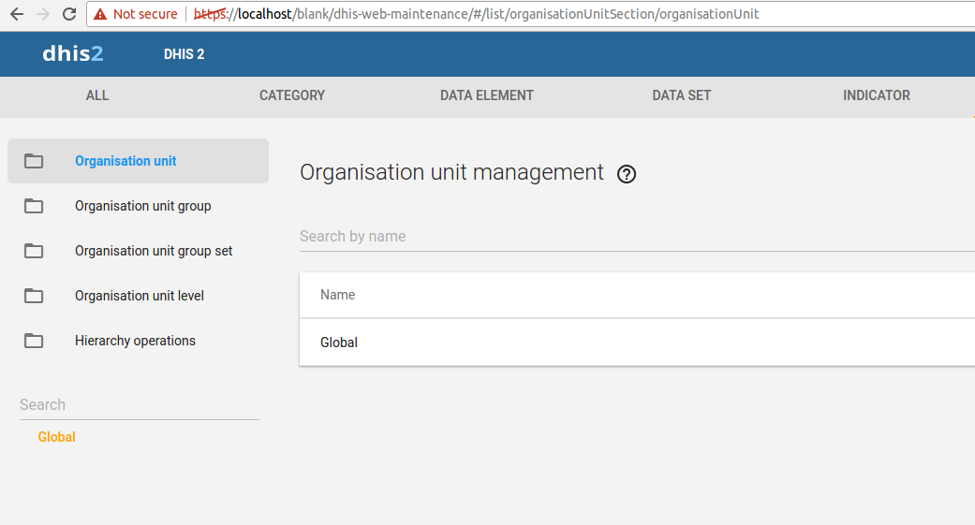Open the CATEGORY tab
This screenshot has height=525, width=975.
(292, 95)
